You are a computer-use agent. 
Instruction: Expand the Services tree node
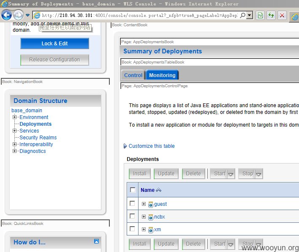[x=14, y=130]
